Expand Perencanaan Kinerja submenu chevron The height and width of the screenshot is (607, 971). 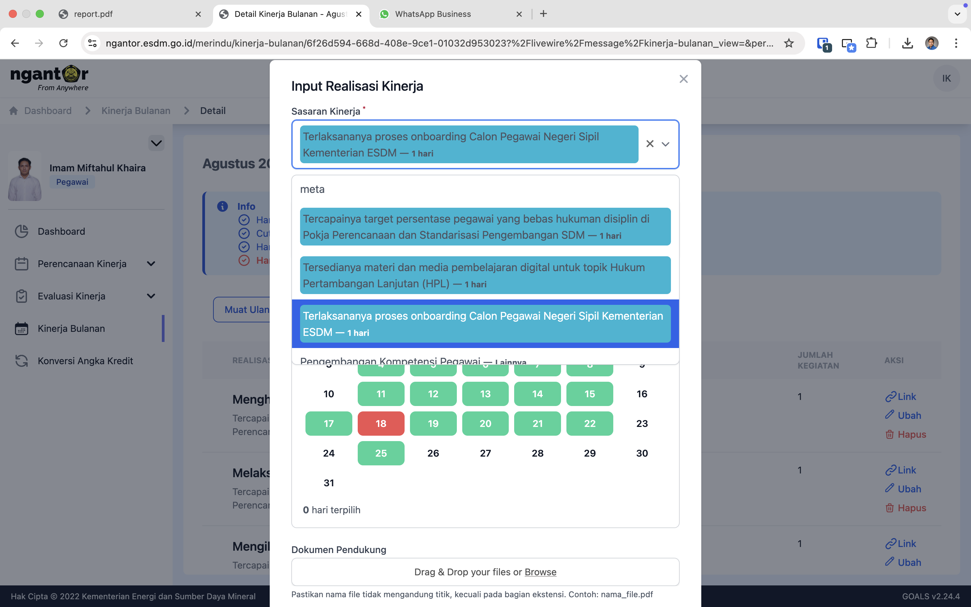(151, 264)
